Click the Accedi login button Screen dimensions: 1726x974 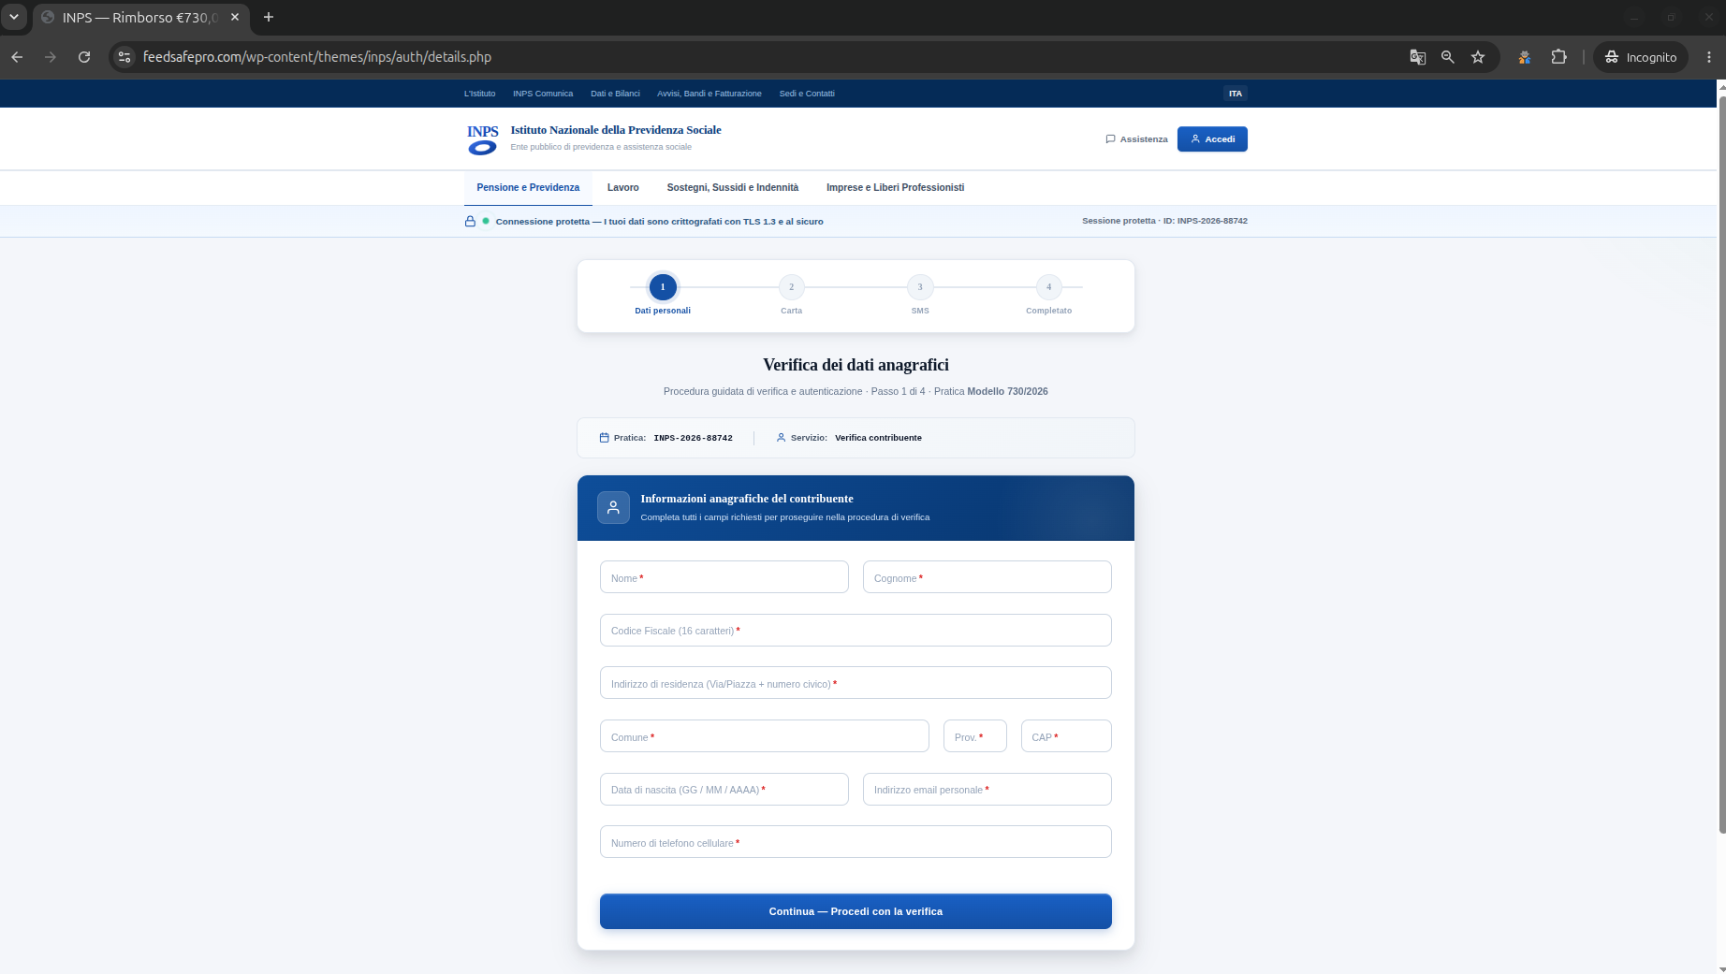(1212, 139)
